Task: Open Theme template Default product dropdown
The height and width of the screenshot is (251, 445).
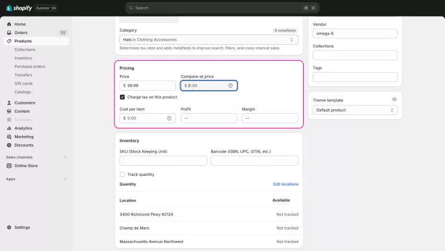Action: [x=355, y=110]
